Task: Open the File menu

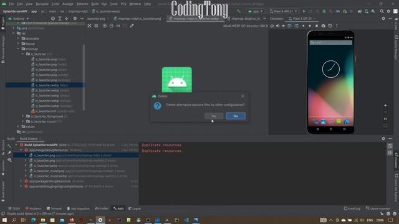Action: pos(11,4)
